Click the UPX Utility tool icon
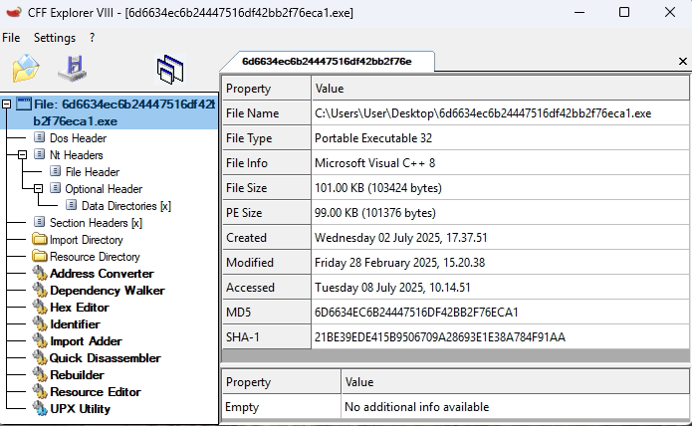The width and height of the screenshot is (692, 426). click(40, 408)
